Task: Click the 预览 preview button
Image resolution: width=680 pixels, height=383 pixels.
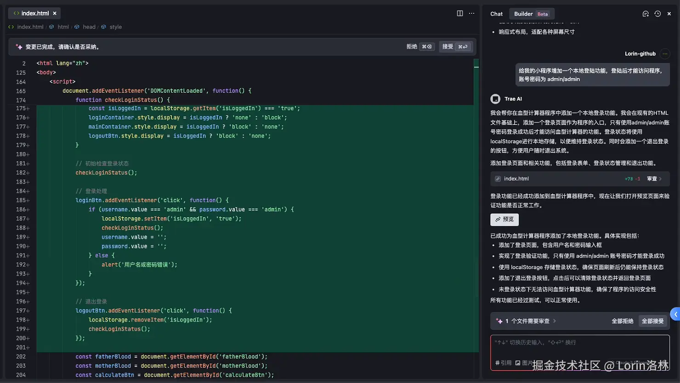Action: click(x=504, y=220)
